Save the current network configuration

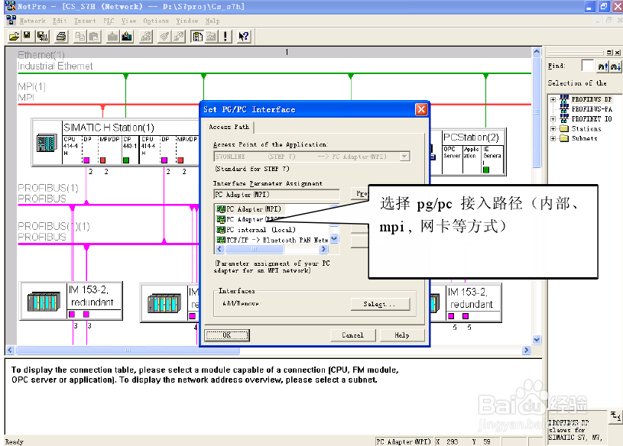27,36
